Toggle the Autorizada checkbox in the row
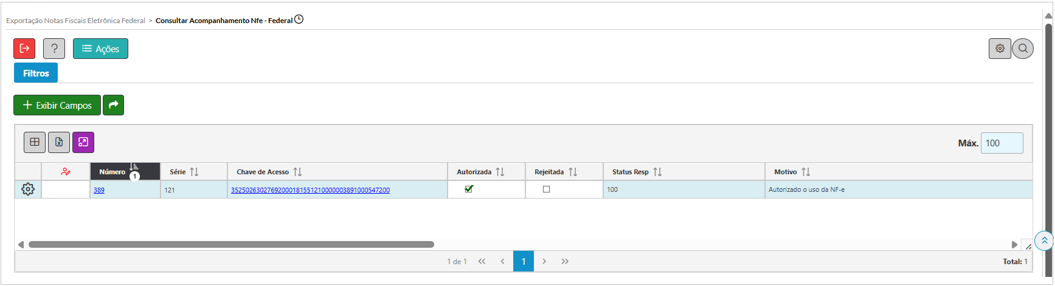The image size is (1055, 286). pyautogui.click(x=469, y=189)
